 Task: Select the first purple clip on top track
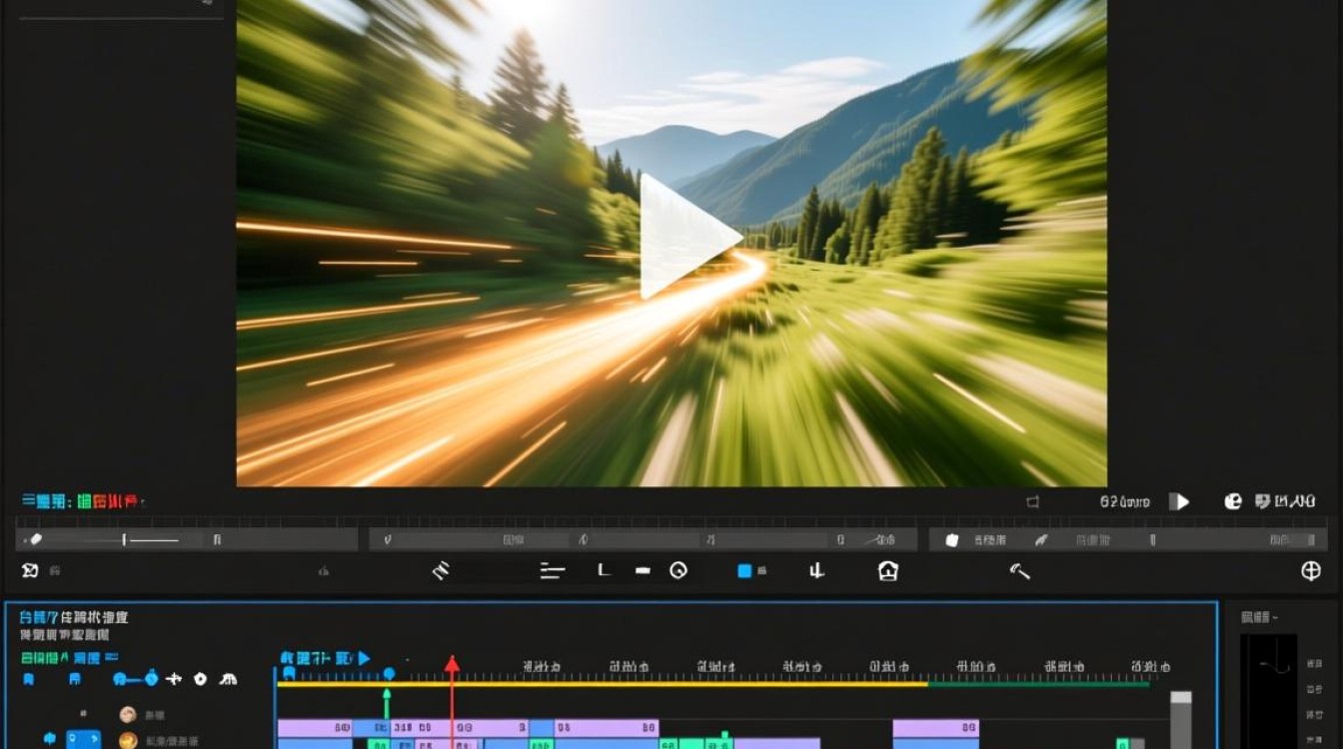[315, 728]
